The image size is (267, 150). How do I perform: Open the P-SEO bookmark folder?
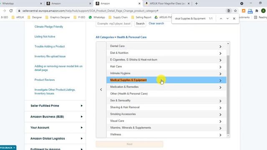tap(79, 17)
